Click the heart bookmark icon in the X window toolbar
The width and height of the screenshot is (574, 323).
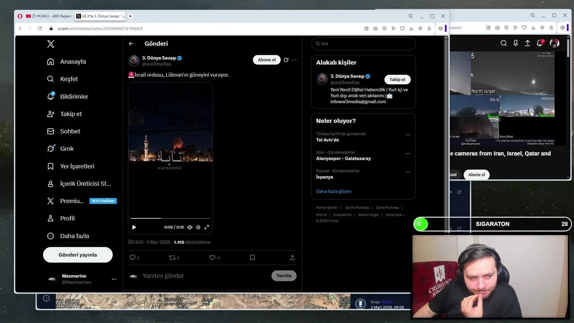pos(402,28)
